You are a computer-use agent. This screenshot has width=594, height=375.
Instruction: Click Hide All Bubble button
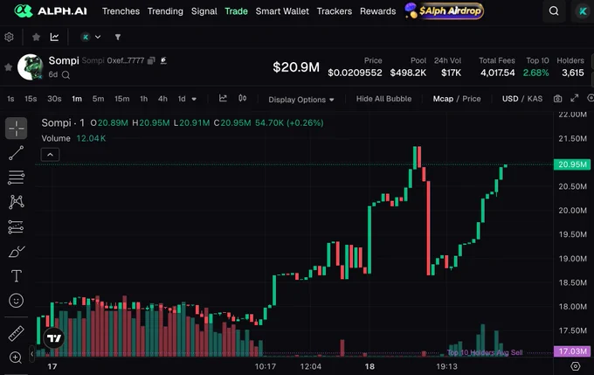point(383,99)
